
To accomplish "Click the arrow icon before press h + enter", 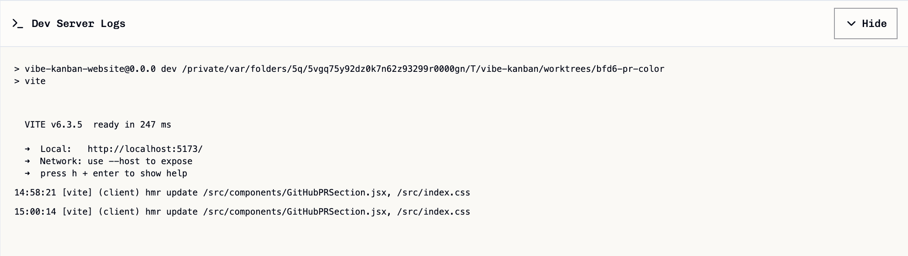I will click(27, 173).
